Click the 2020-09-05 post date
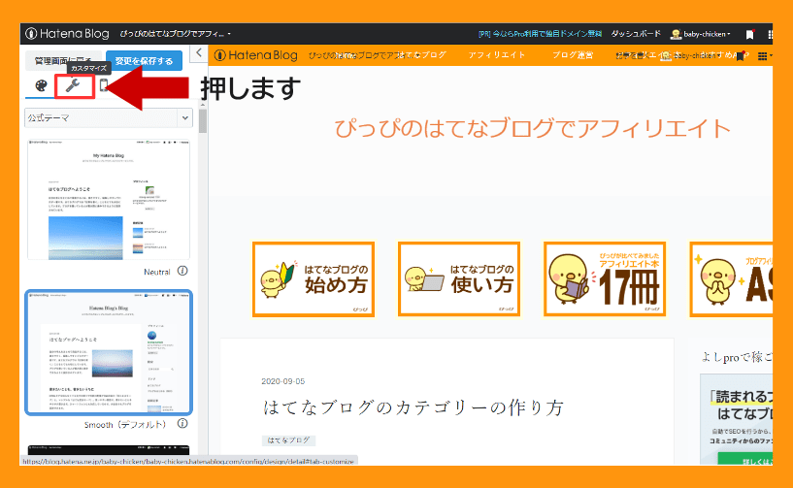The image size is (793, 488). point(283,381)
